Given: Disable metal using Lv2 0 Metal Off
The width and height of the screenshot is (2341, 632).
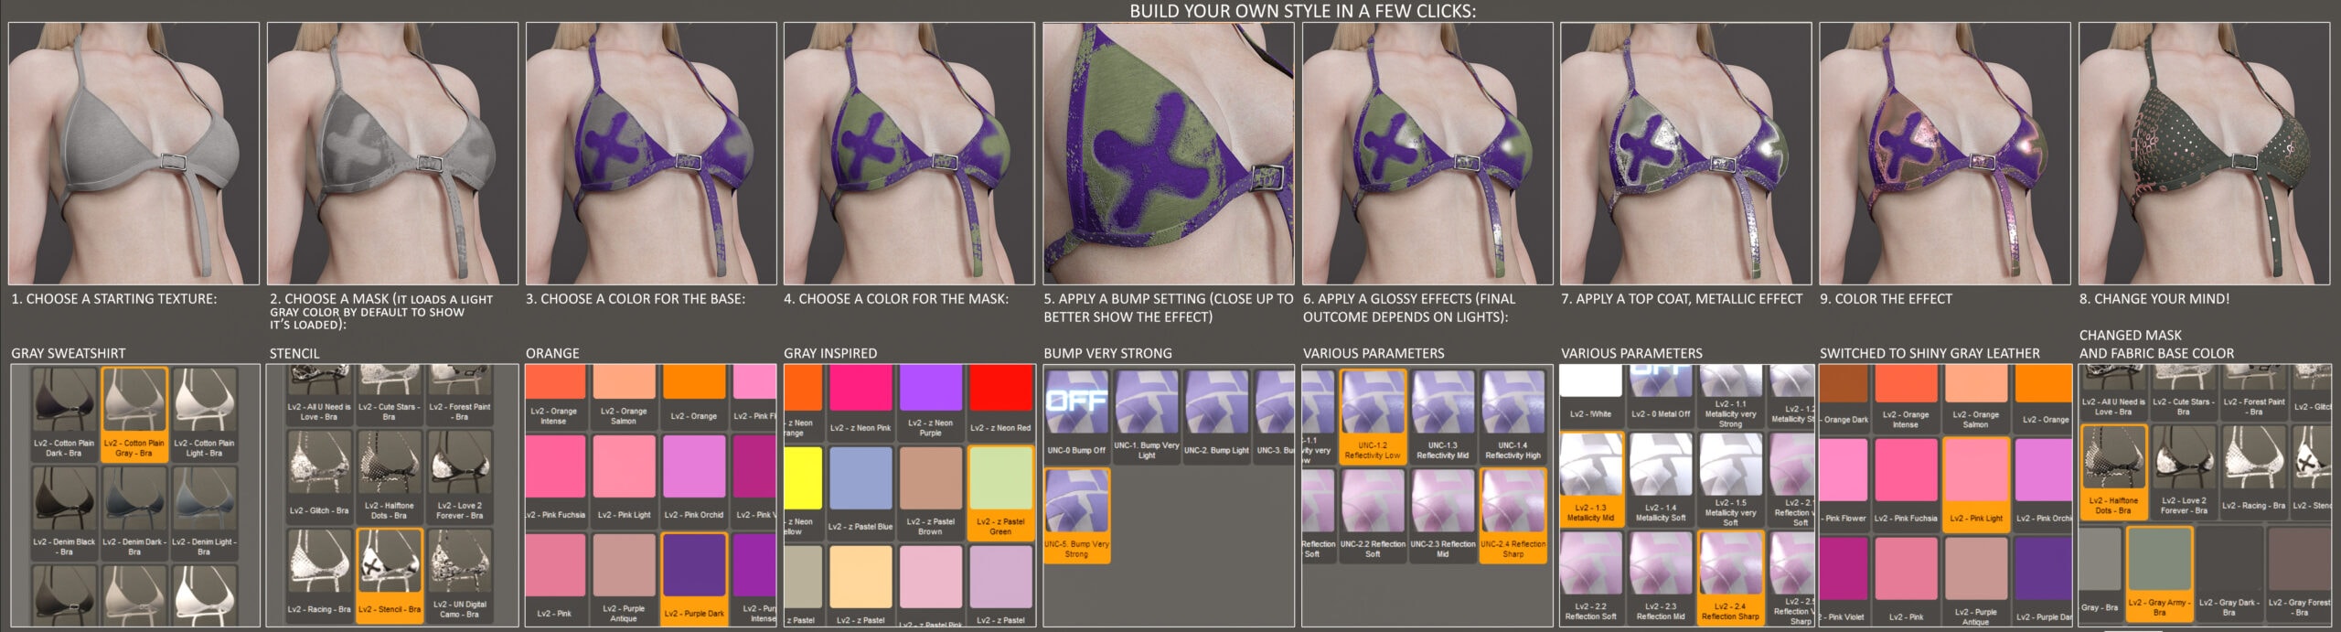Looking at the screenshot, I should pyautogui.click(x=1661, y=391).
